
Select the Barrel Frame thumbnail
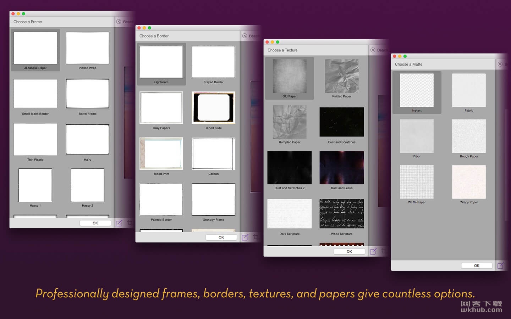(x=87, y=94)
